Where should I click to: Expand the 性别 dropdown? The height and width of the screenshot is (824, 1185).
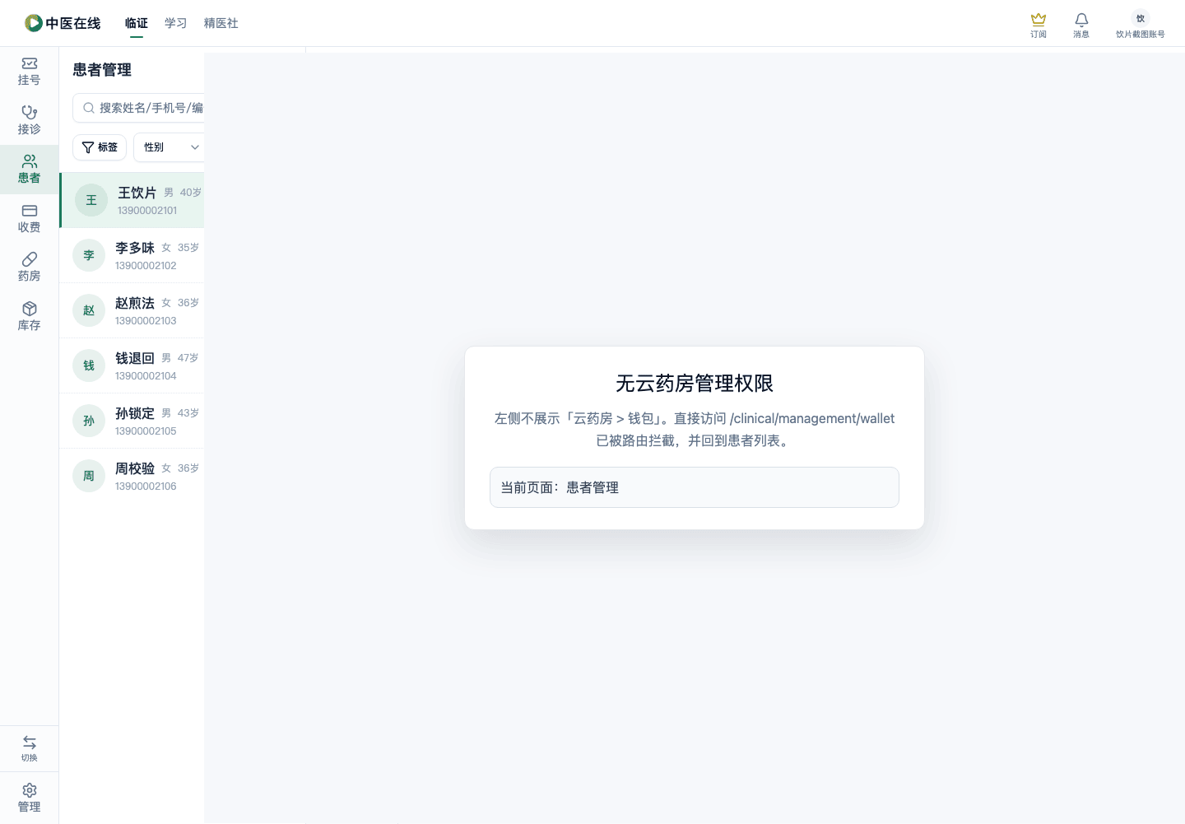coord(169,147)
